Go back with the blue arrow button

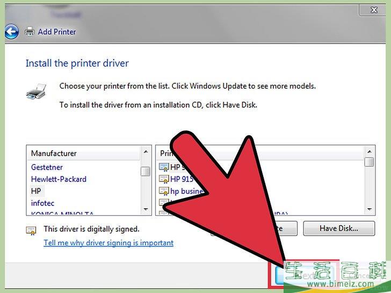click(11, 32)
